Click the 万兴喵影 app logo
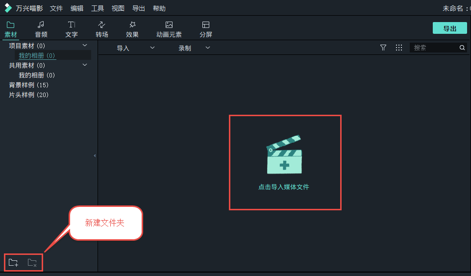The image size is (471, 276). (8, 8)
